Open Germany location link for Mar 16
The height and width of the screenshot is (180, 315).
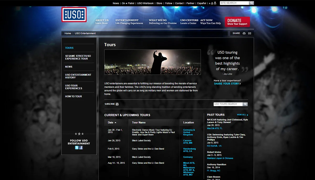[188, 157]
